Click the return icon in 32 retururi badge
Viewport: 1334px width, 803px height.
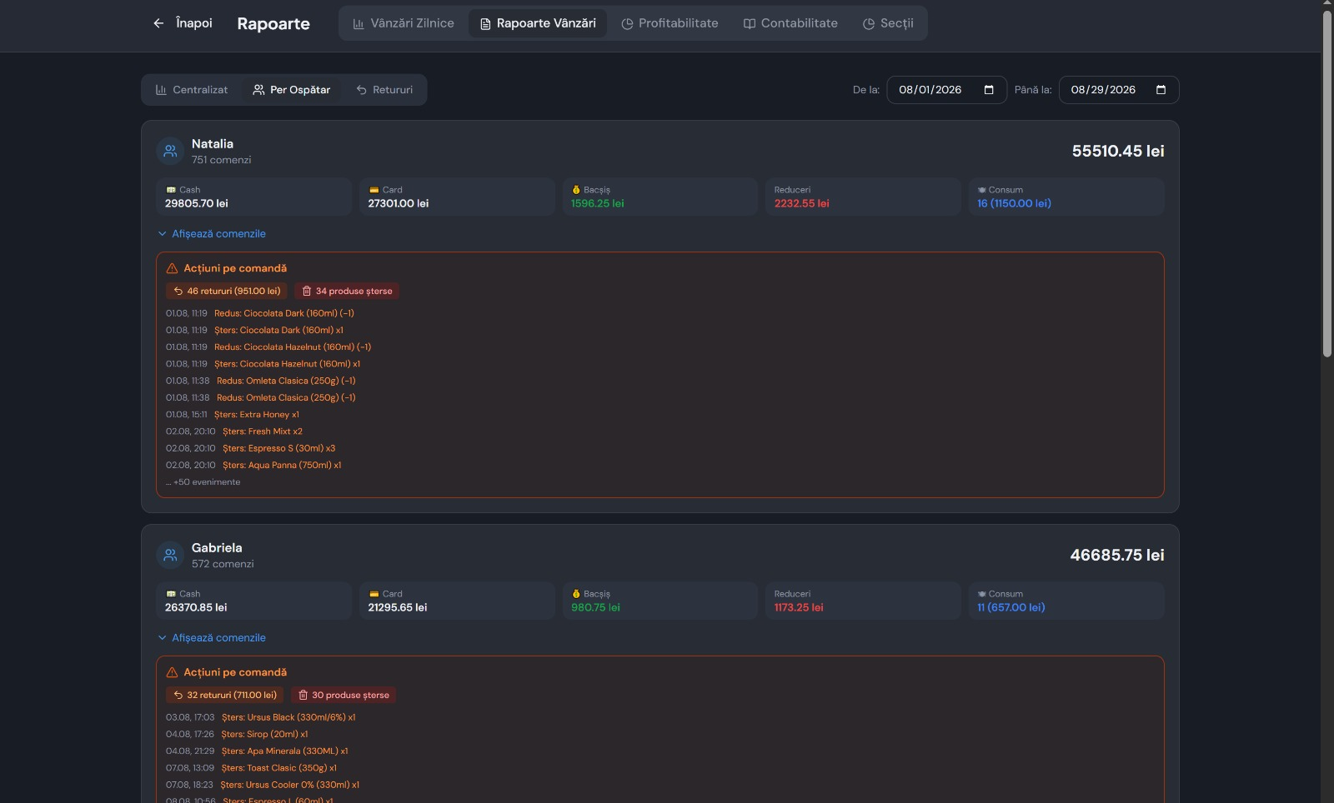click(178, 695)
